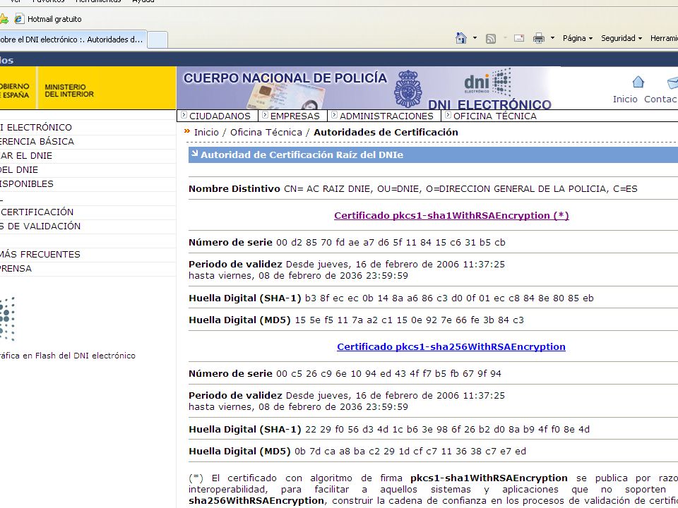Click the Flash del DNI electrónico link

pos(68,356)
